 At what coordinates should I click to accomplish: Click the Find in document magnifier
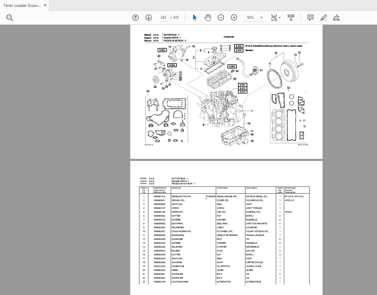pyautogui.click(x=10, y=17)
